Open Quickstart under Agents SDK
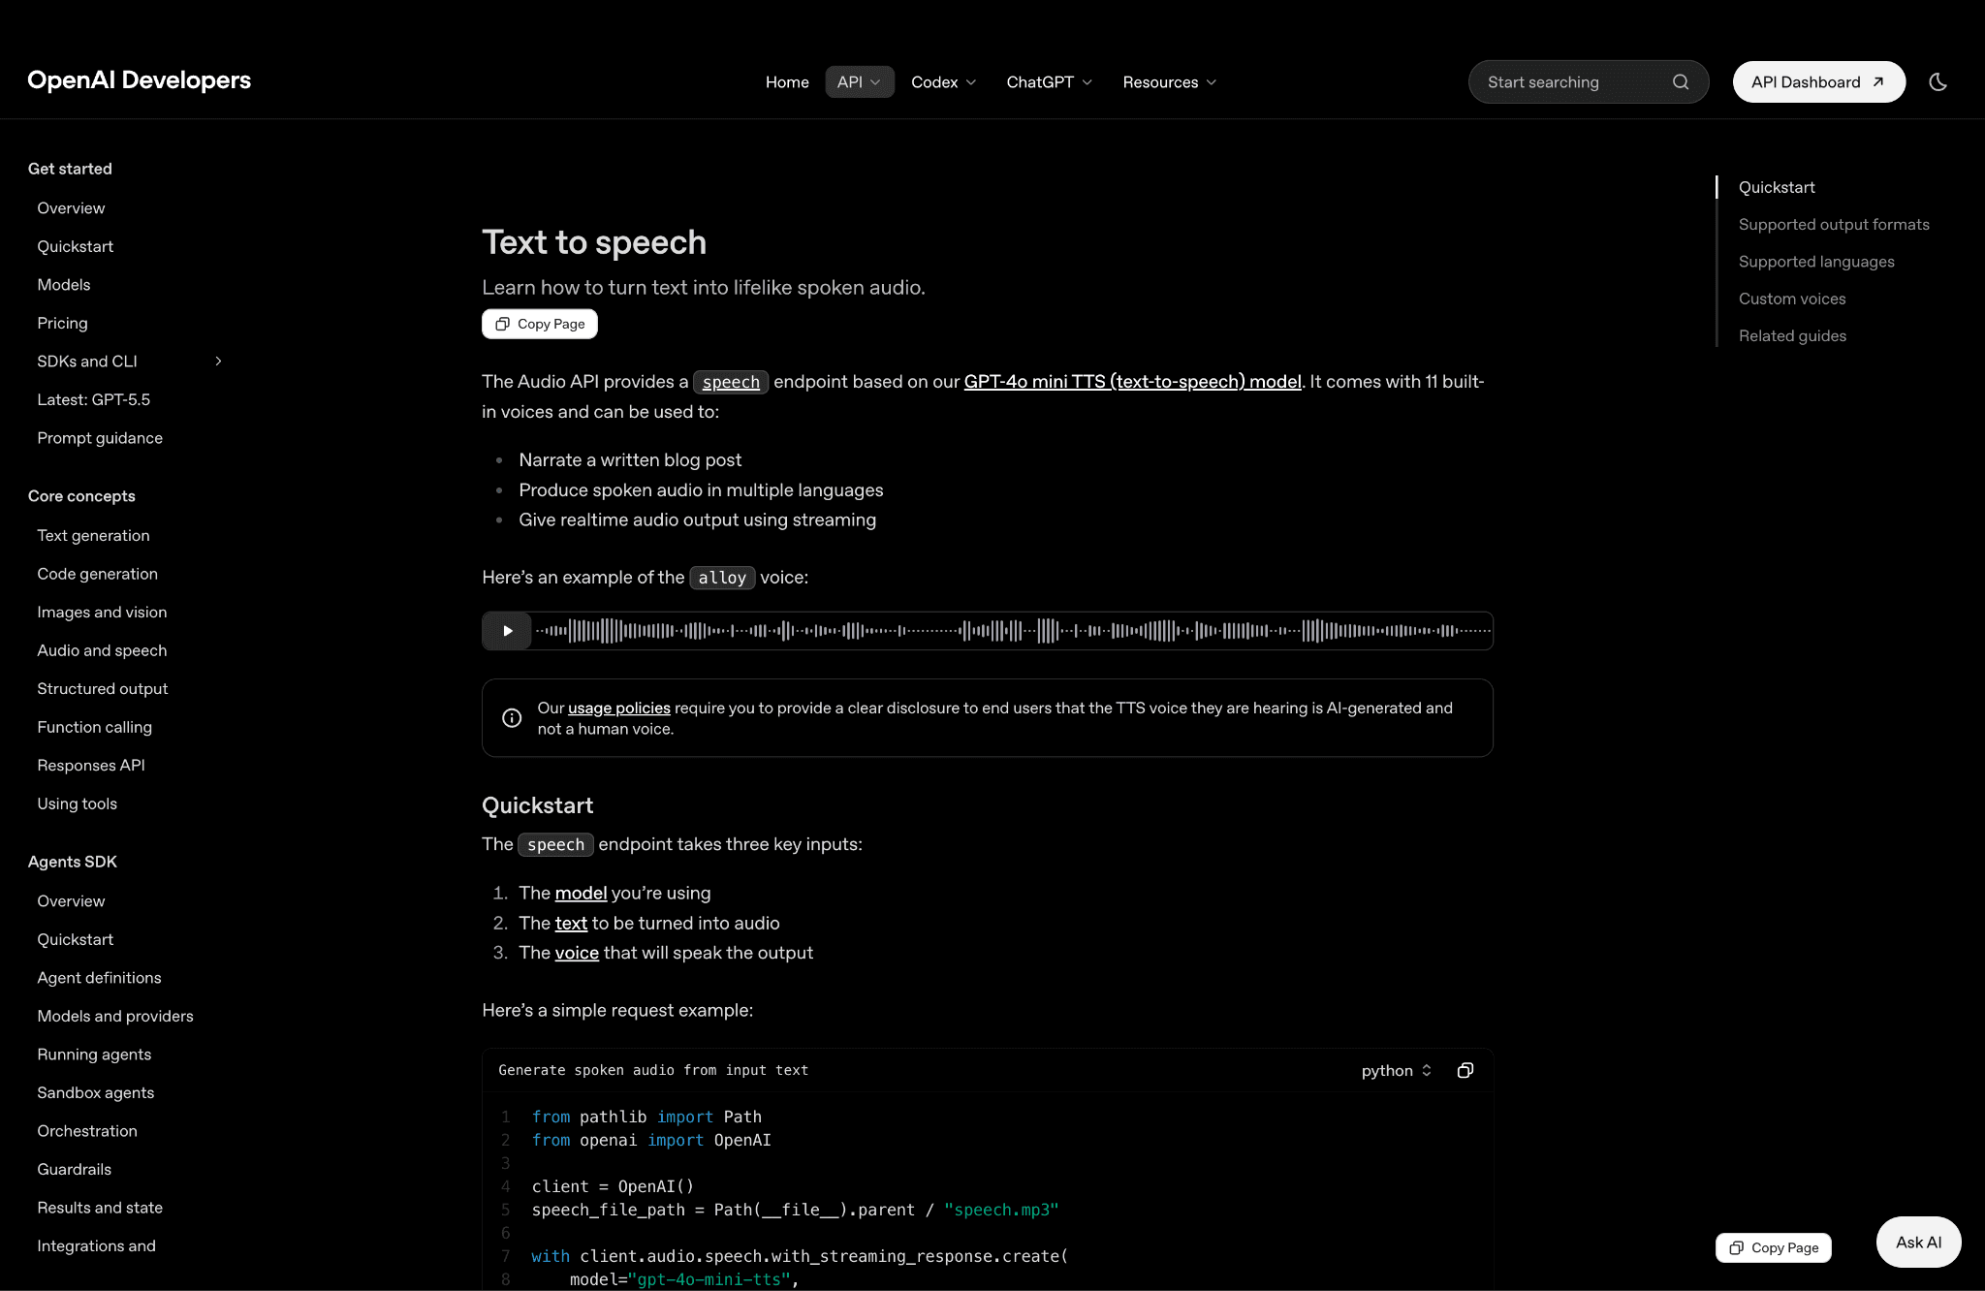Viewport: 1985px width, 1291px height. [x=75, y=940]
